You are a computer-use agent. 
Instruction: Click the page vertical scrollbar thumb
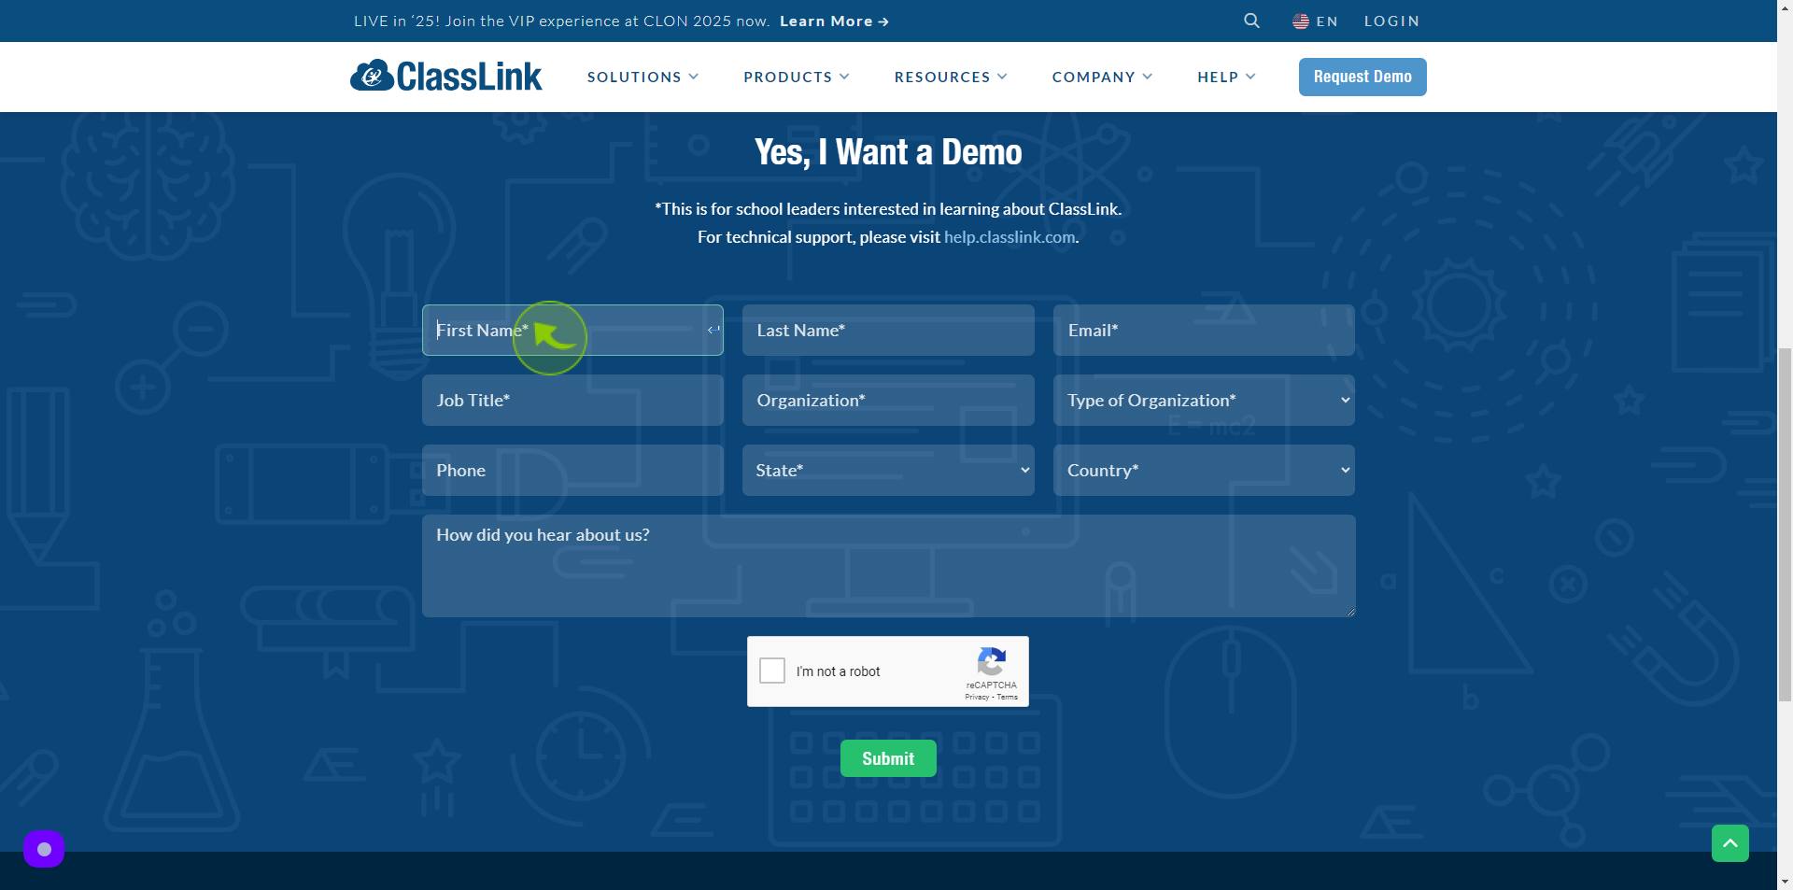coord(1785,523)
